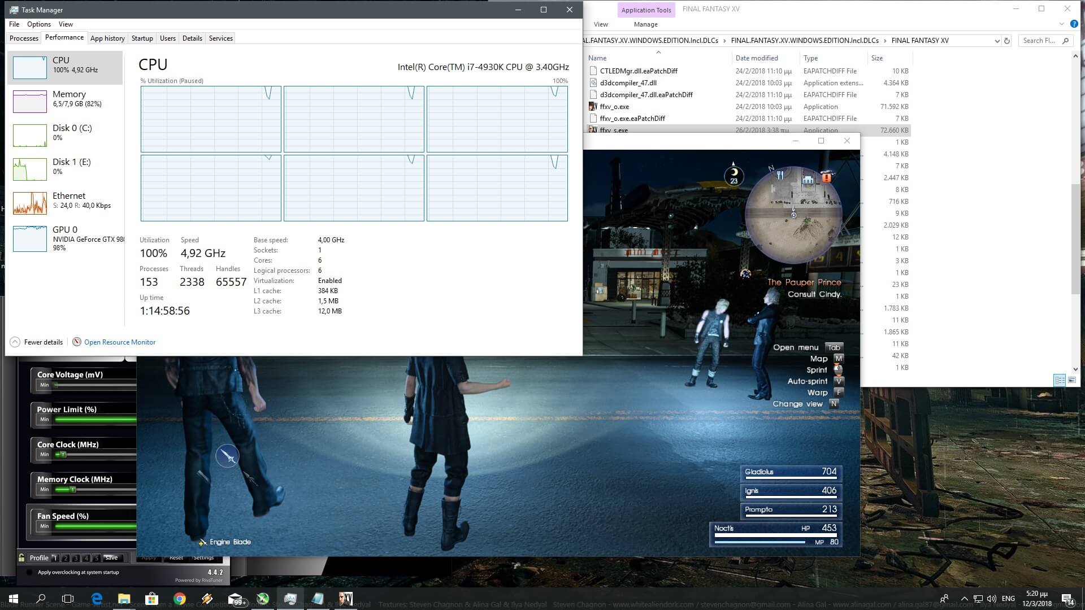Click the Explorer refresh button
Screen dimensions: 1085x610
pos(1006,41)
